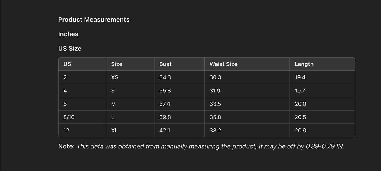The image size is (381, 171).
Task: Click bust value 34.3 in XS row
Action: point(165,77)
